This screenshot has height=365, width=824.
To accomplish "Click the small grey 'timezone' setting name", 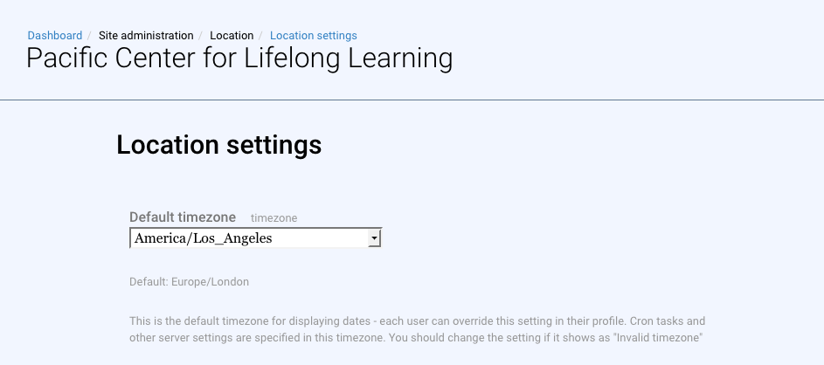I will tap(274, 217).
